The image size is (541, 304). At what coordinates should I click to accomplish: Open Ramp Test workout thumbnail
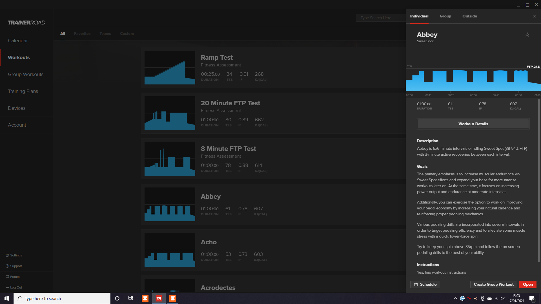pos(170,68)
